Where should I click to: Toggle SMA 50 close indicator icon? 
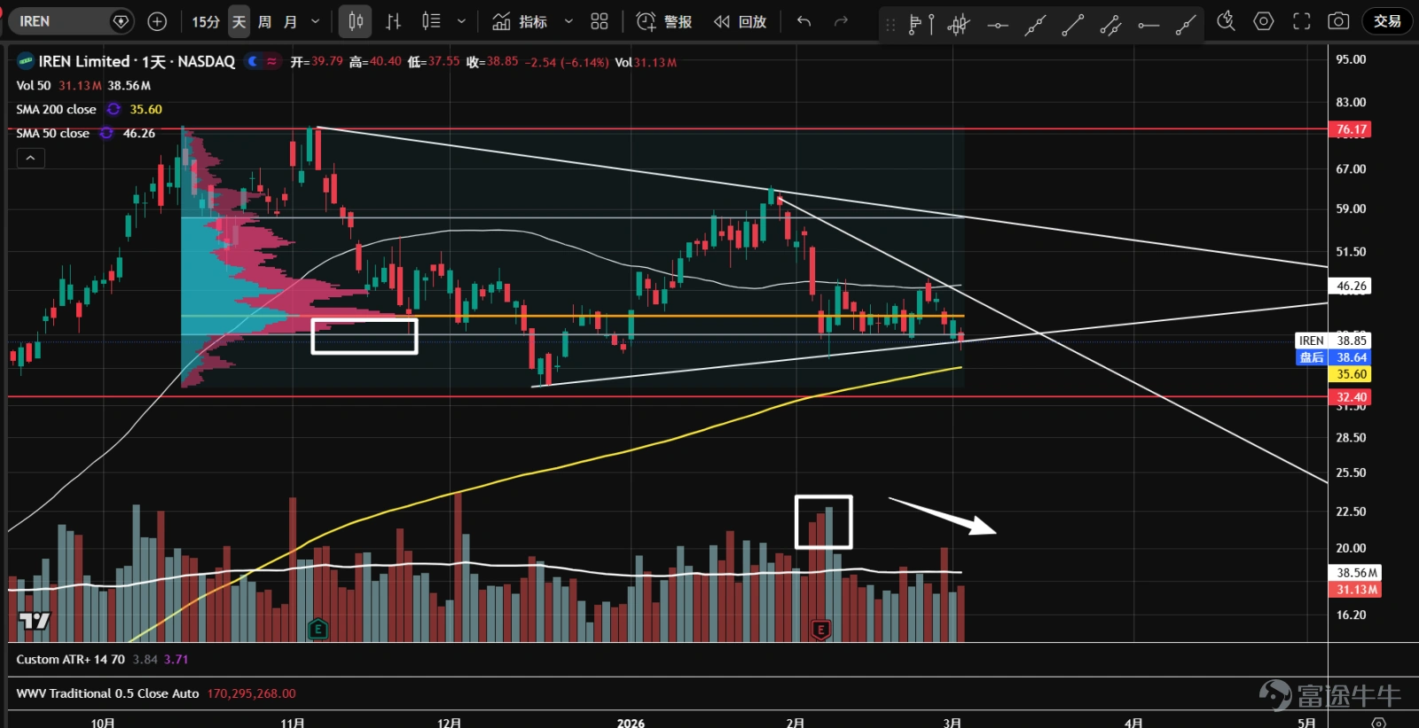(106, 133)
